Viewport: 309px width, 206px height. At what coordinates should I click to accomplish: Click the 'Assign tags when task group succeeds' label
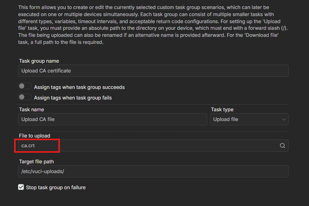79,87
